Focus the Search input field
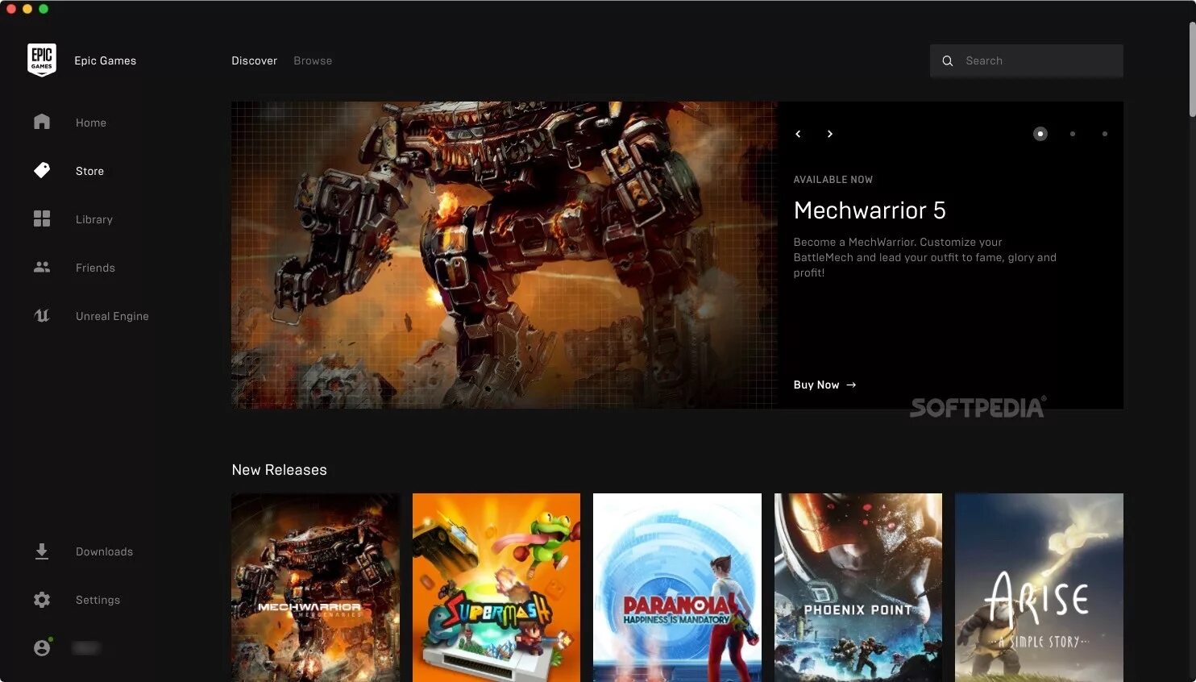The image size is (1196, 682). point(1027,60)
